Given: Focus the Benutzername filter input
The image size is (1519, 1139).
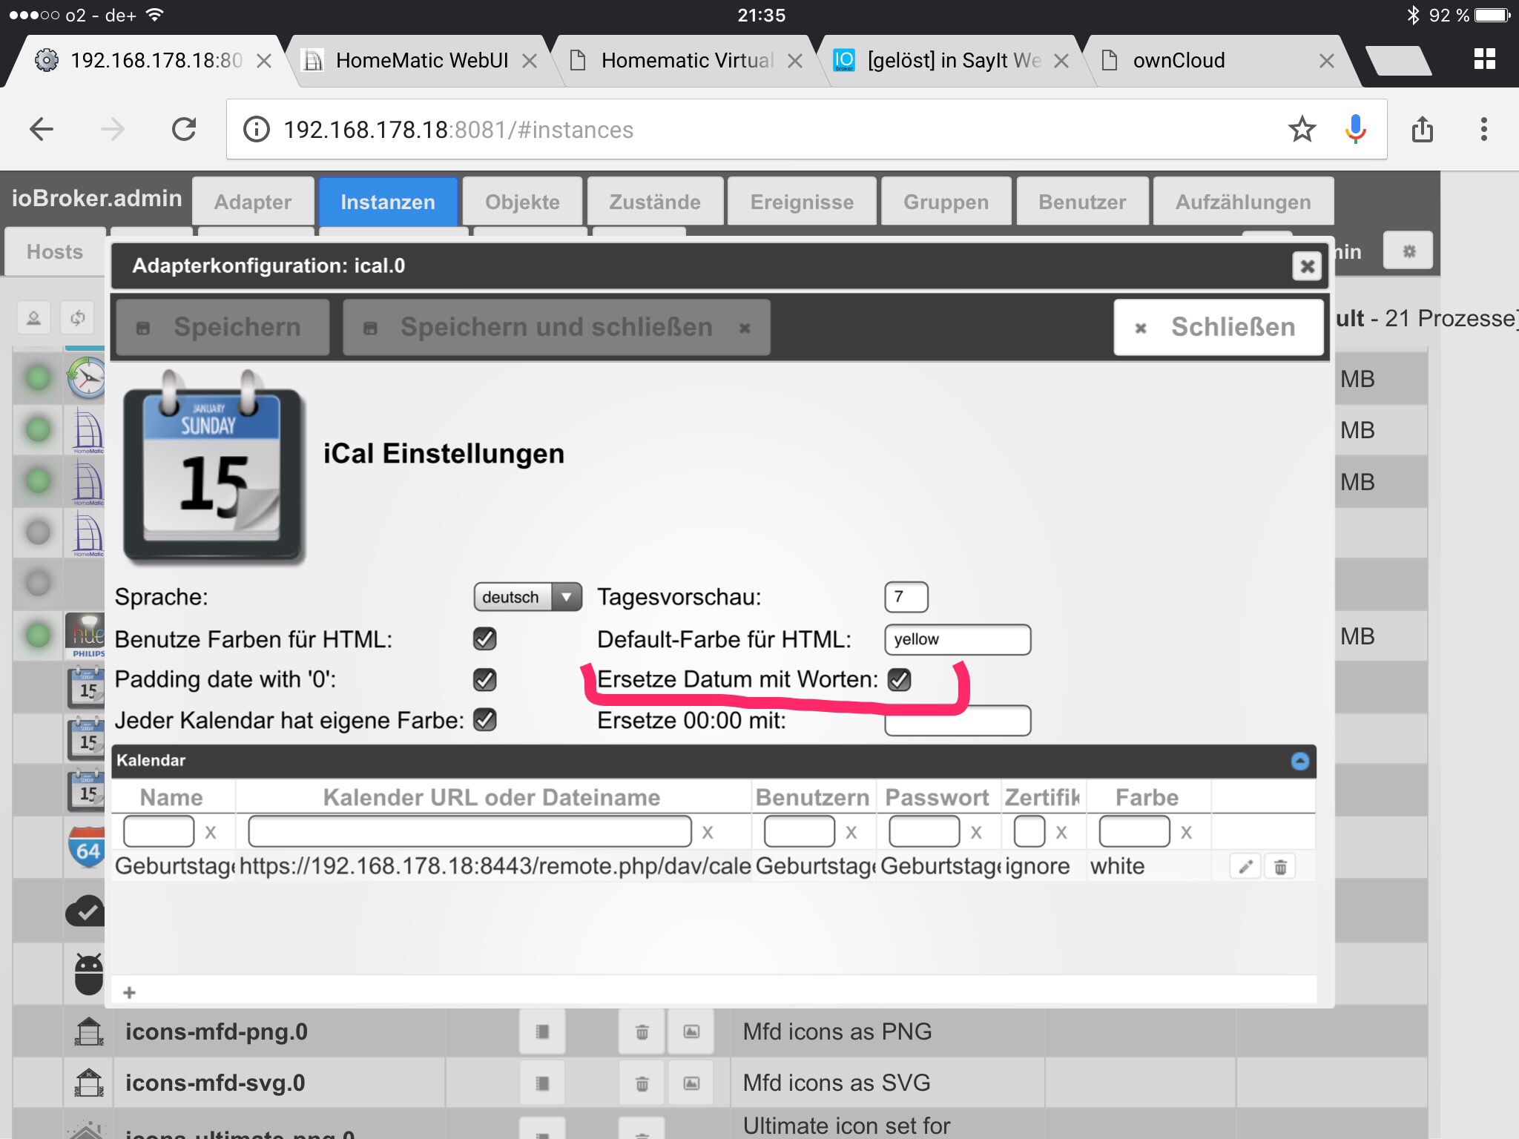Looking at the screenshot, I should point(800,831).
